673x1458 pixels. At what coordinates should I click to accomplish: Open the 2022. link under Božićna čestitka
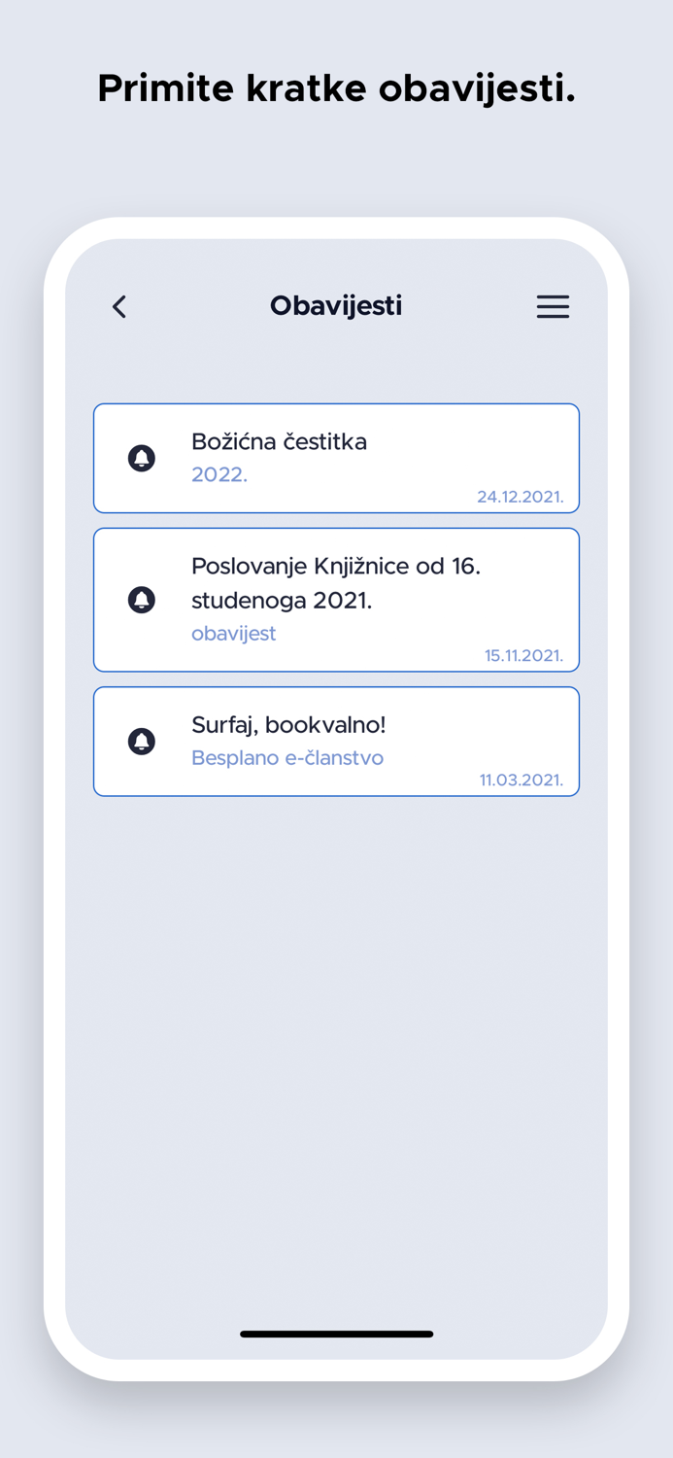coord(219,474)
